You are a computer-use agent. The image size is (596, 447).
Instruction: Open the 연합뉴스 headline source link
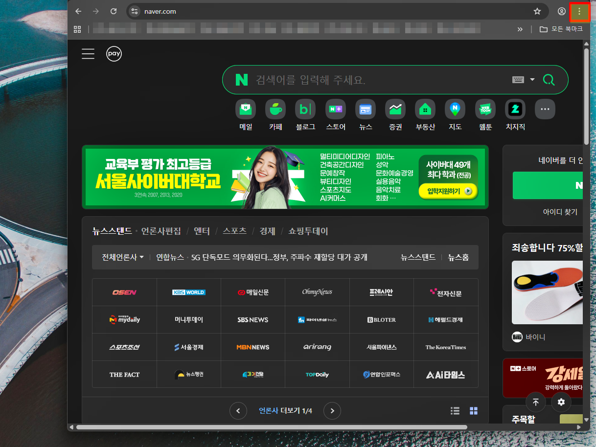pyautogui.click(x=170, y=257)
